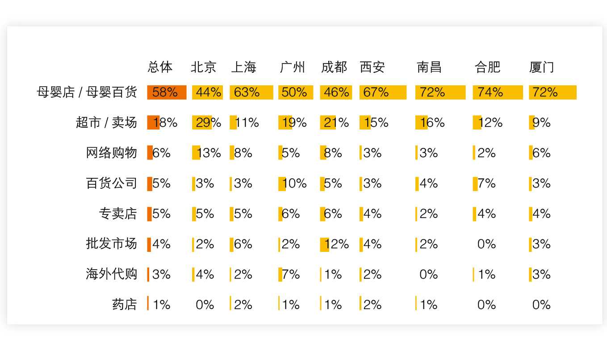Select the 西安 column label
The height and width of the screenshot is (343, 607).
click(x=372, y=67)
